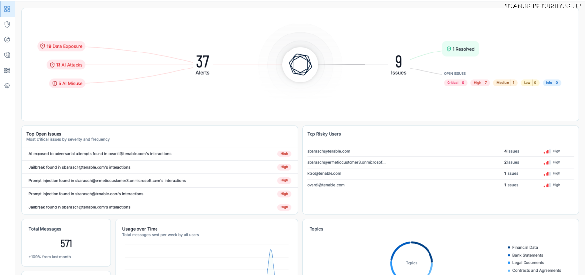The height and width of the screenshot is (275, 585).
Task: Open the dashboard grid icon in sidebar
Action: [x=7, y=9]
